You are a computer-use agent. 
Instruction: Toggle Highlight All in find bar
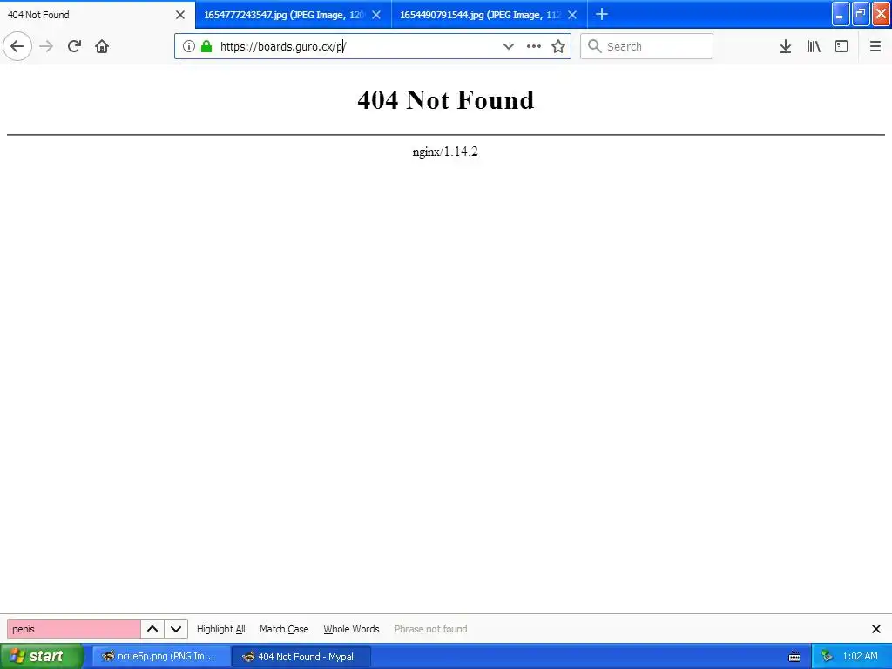pos(220,629)
